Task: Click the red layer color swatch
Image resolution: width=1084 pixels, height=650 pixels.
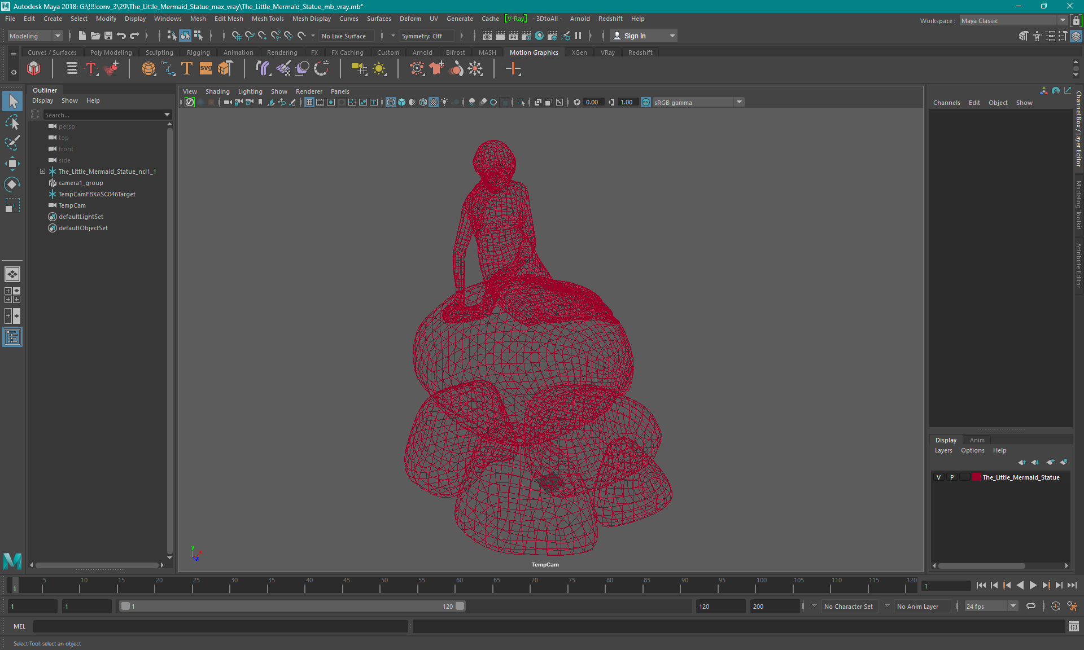Action: tap(976, 477)
